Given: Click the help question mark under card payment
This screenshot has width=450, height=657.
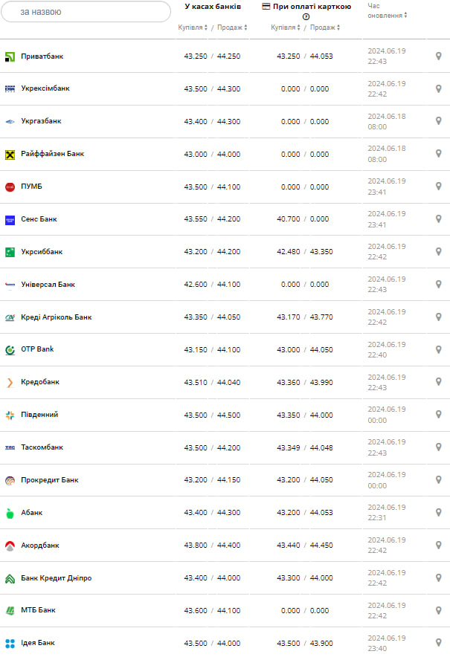Looking at the screenshot, I should tap(306, 16).
